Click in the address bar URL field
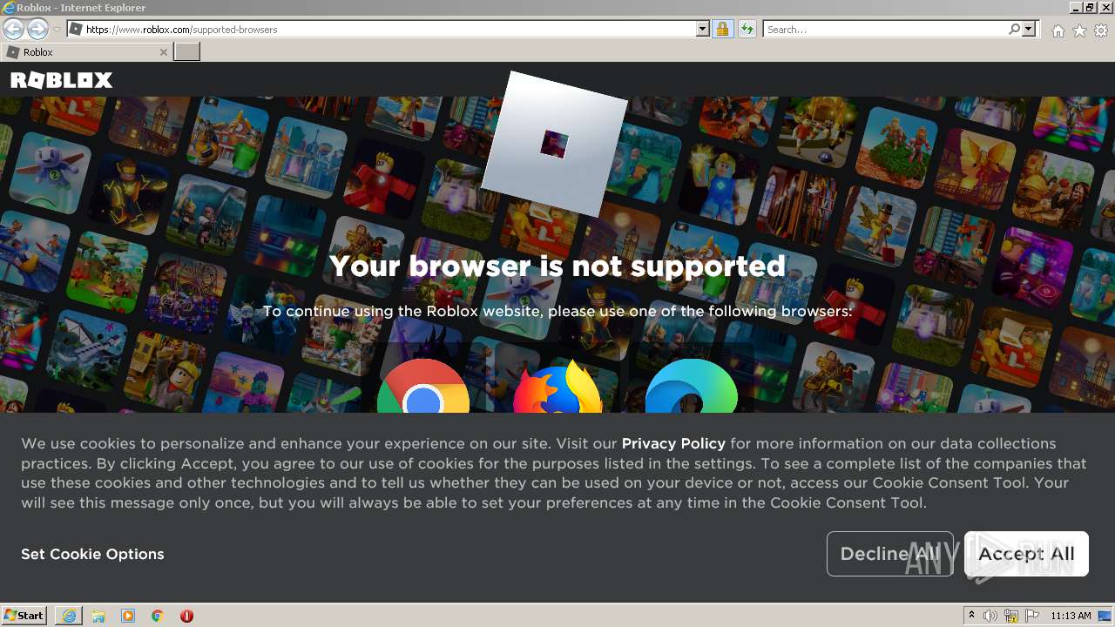This screenshot has height=627, width=1115. [x=389, y=30]
